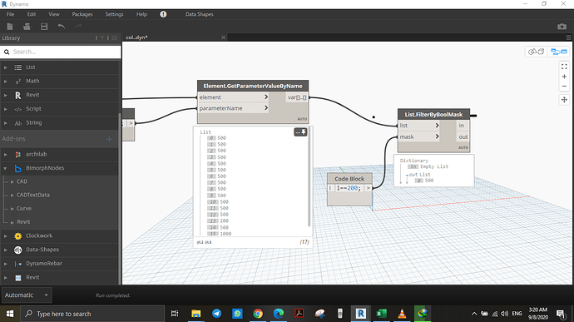The image size is (574, 322).
Task: Open the Packages menu
Action: [x=82, y=14]
